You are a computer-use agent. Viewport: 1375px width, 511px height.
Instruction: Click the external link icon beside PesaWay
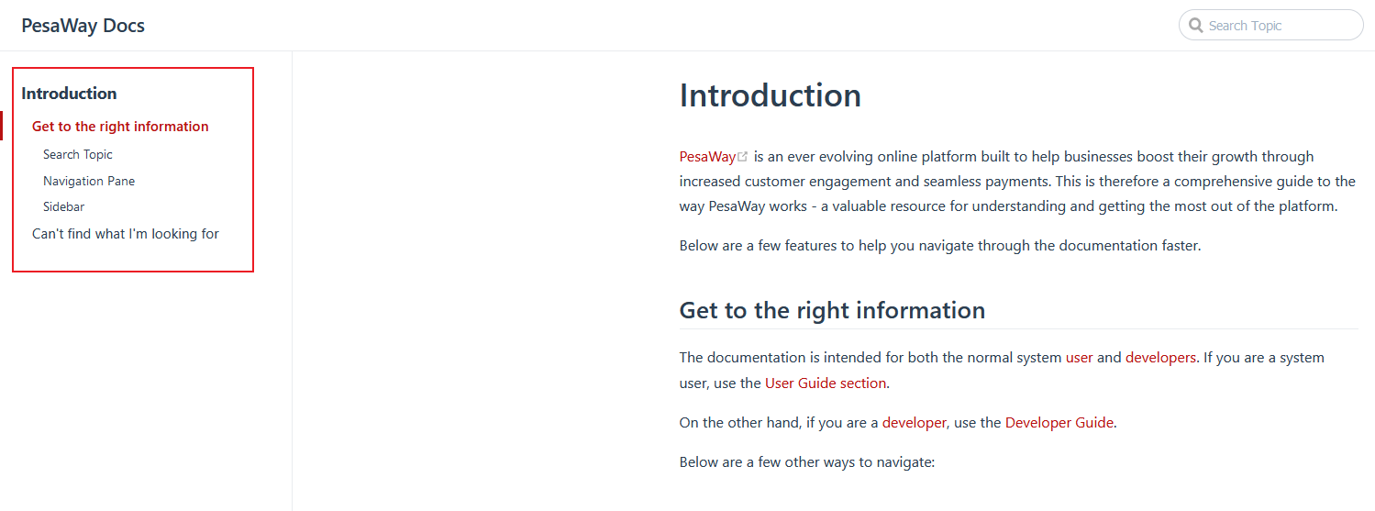[743, 157]
